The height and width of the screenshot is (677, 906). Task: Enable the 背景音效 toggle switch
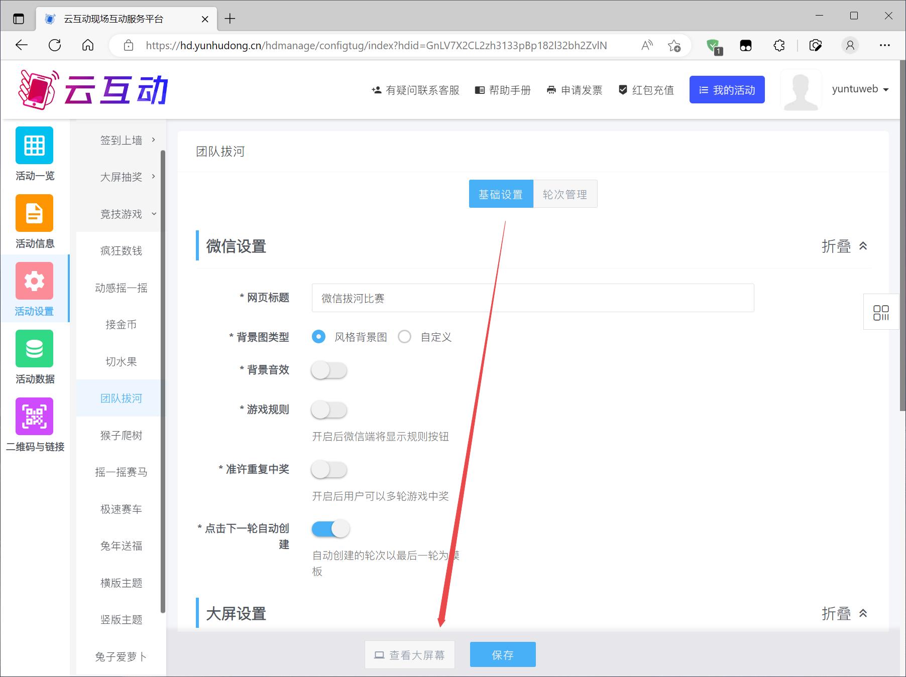pos(329,370)
